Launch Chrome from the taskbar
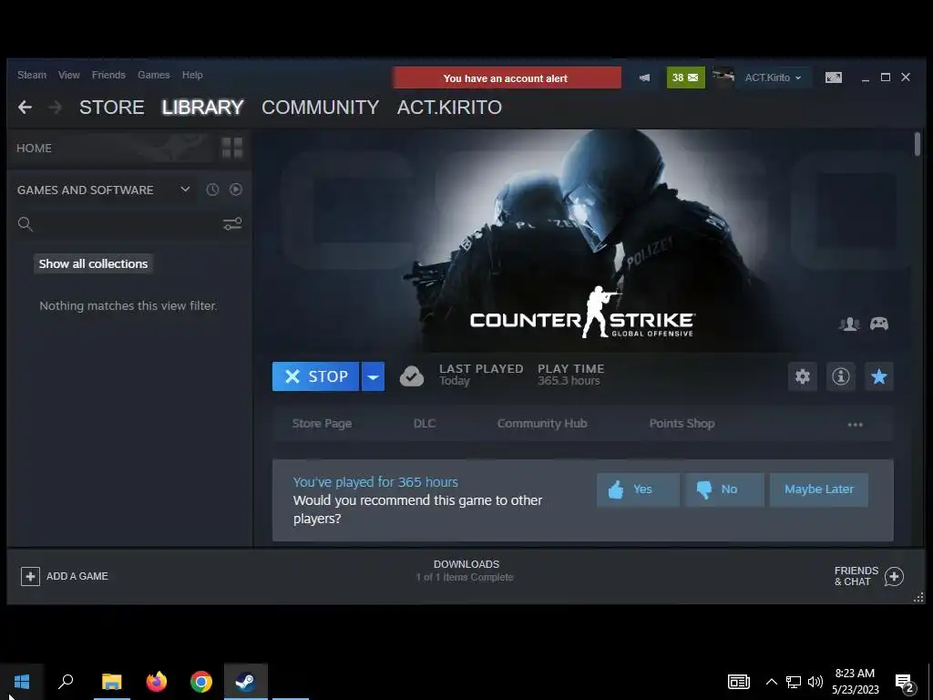Viewport: 933px width, 700px height. pyautogui.click(x=201, y=682)
